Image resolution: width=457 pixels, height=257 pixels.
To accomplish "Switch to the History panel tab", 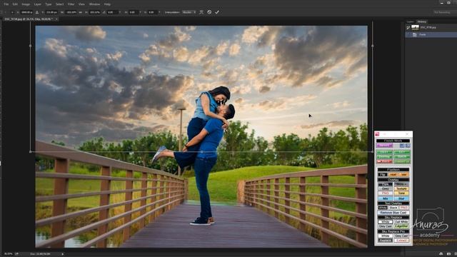I will pyautogui.click(x=422, y=21).
